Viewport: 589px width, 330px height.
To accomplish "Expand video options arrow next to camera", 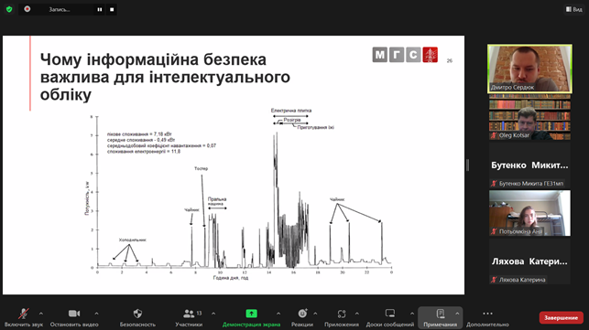I will pos(96,314).
